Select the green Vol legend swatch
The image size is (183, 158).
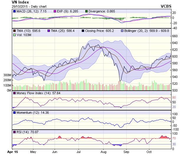(x=14, y=35)
